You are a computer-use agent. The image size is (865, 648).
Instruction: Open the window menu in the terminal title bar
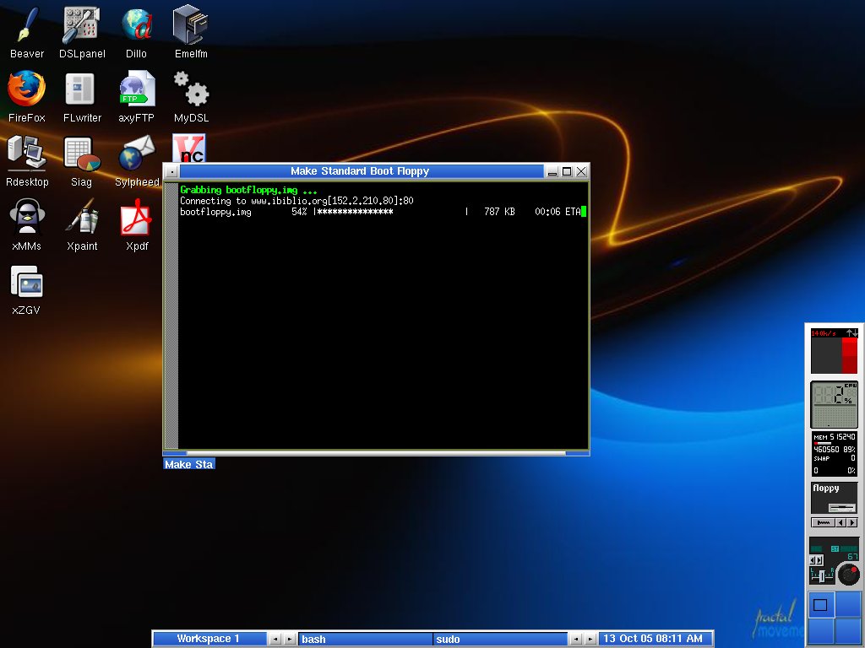pos(171,172)
